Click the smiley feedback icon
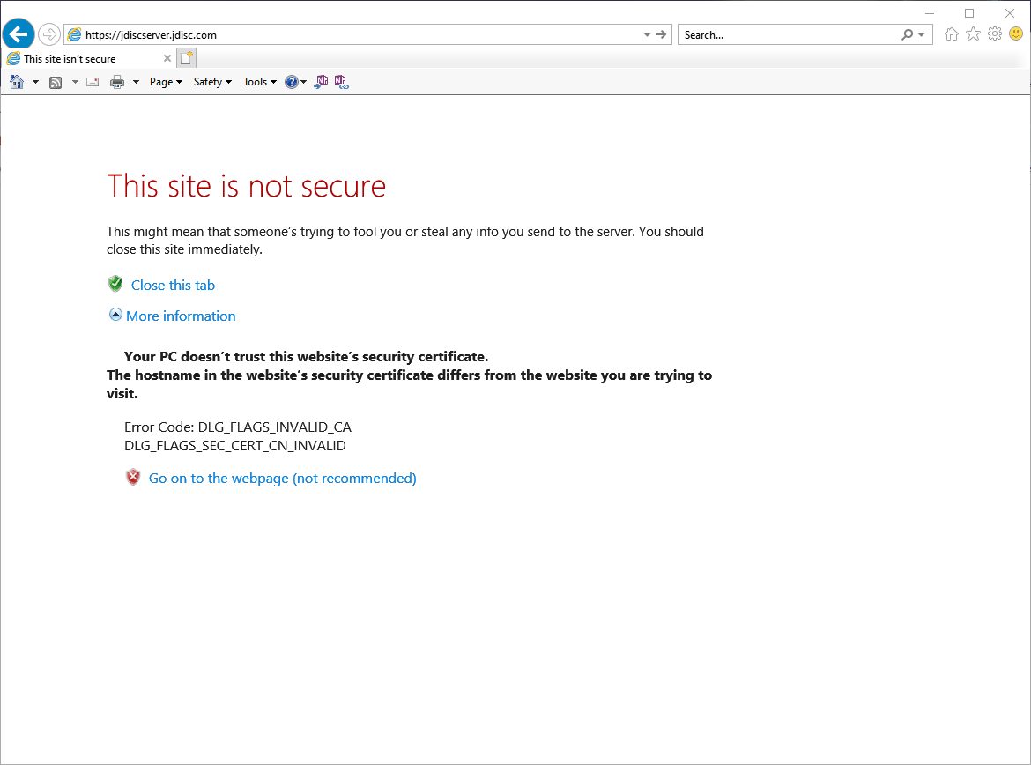Image resolution: width=1031 pixels, height=765 pixels. [1016, 34]
